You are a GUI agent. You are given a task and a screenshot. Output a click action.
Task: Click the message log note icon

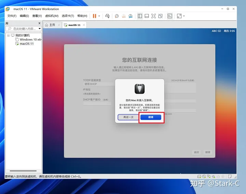tap(230, 177)
